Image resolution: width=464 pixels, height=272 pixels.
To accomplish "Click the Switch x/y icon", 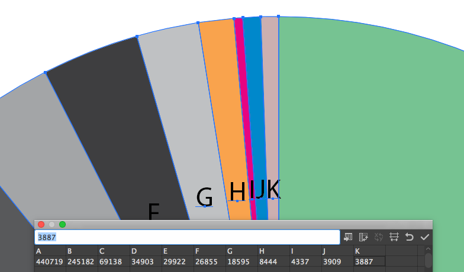I will click(379, 237).
